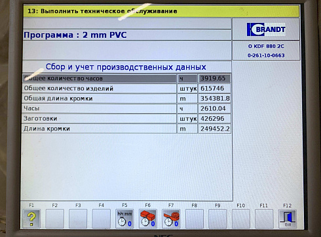Select the 'Общее количество изделий' row

click(126, 88)
